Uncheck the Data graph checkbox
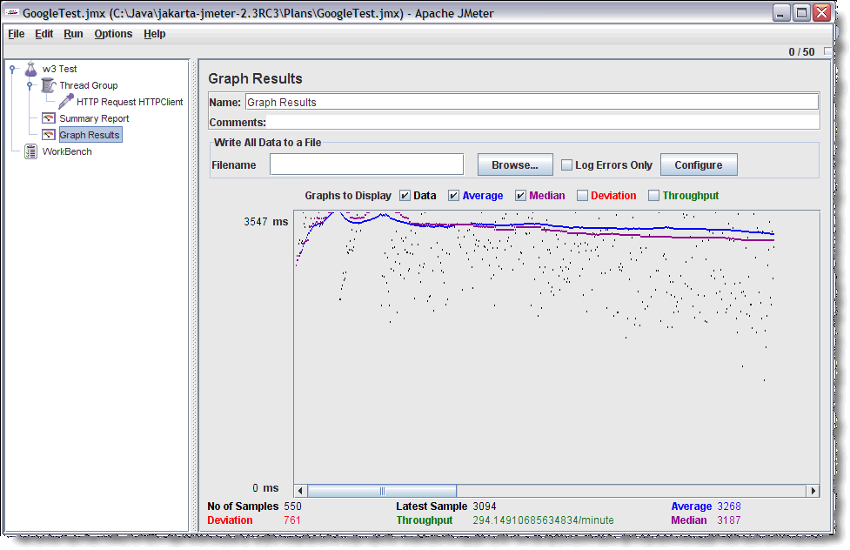Screen dimensions: 850x550 pyautogui.click(x=405, y=196)
